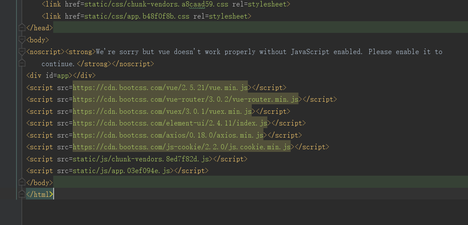468x225 pixels.
Task: Open the js.cookie.min.js CDN URL
Action: 182,147
